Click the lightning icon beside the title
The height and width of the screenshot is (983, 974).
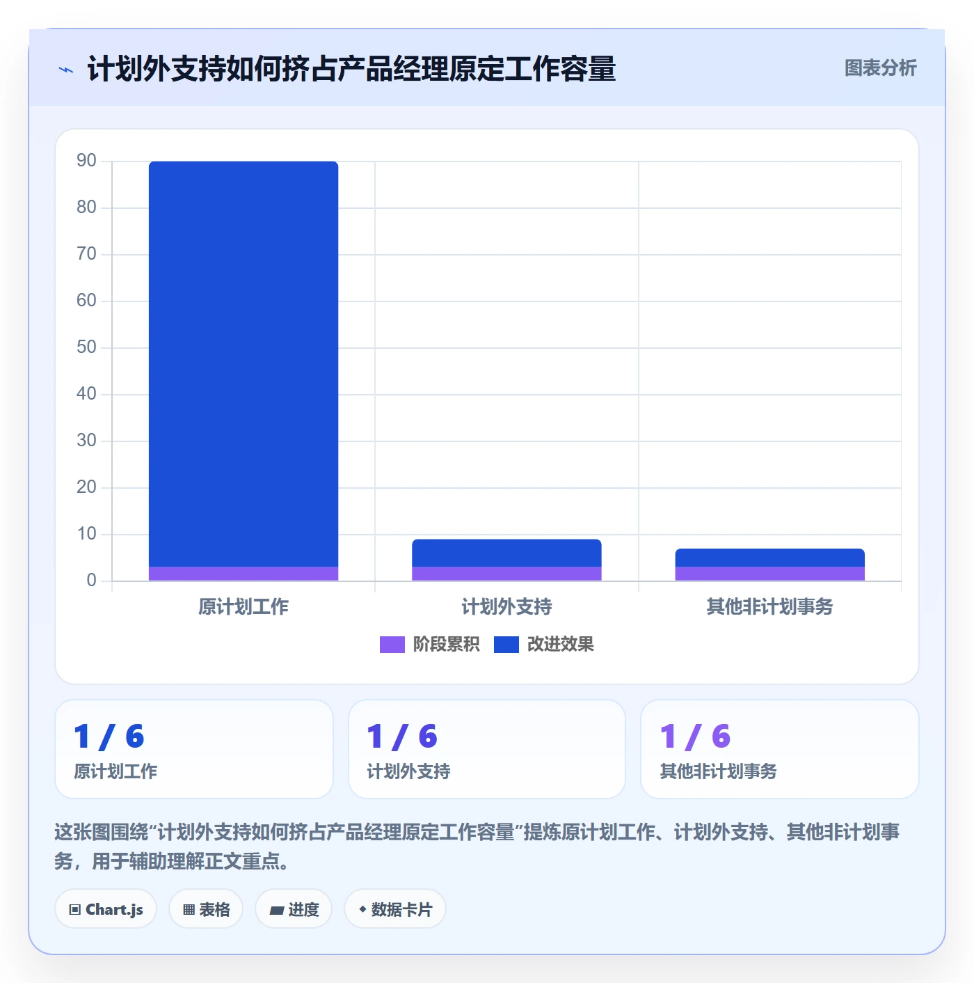(x=66, y=70)
